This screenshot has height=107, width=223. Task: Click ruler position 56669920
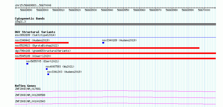(x=75, y=10)
